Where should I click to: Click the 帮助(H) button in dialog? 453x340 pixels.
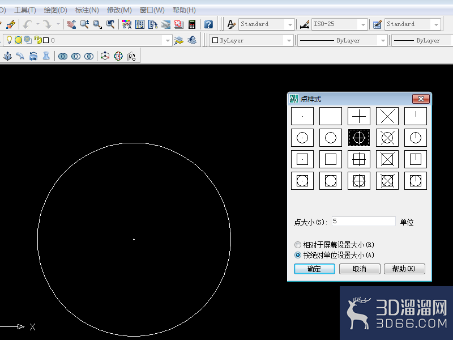(x=404, y=269)
